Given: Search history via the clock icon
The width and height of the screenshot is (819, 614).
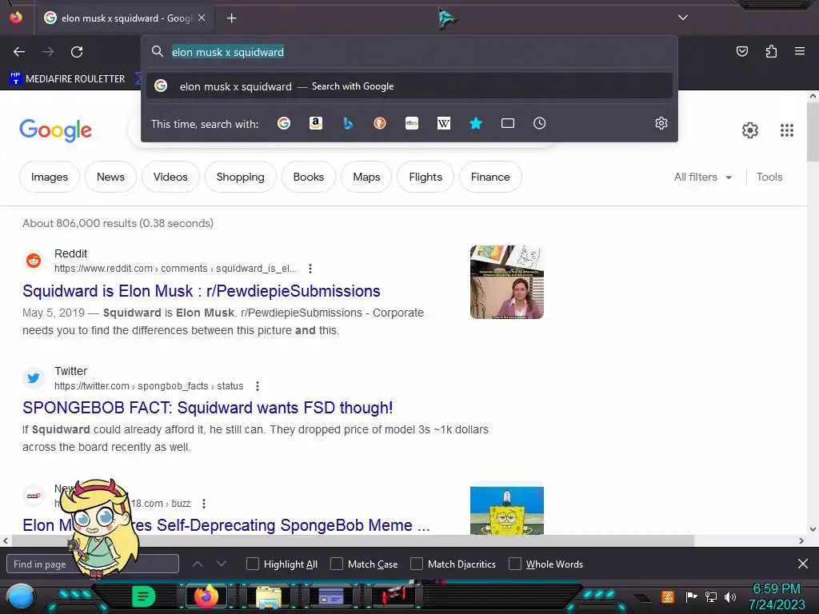Looking at the screenshot, I should 540,123.
